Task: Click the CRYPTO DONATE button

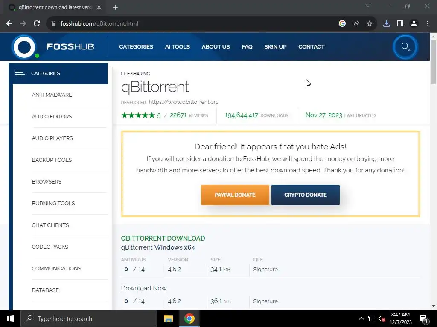Action: click(306, 195)
